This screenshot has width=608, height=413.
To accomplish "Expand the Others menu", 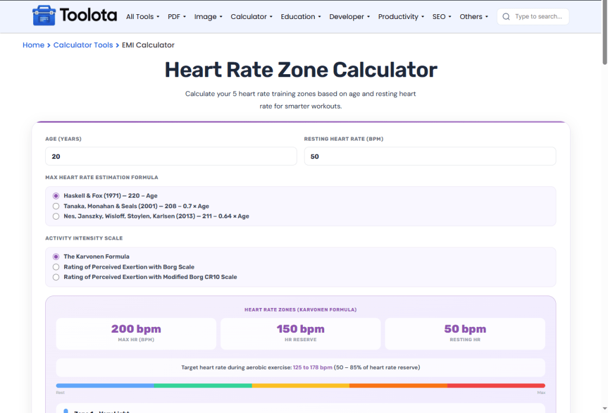I will tap(474, 17).
